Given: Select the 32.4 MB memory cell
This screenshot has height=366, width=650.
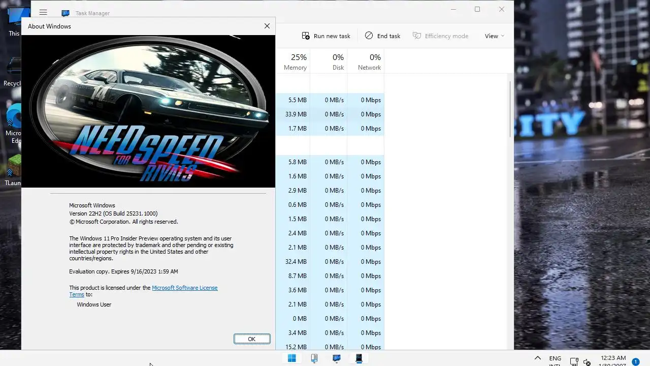Looking at the screenshot, I should pos(293,262).
